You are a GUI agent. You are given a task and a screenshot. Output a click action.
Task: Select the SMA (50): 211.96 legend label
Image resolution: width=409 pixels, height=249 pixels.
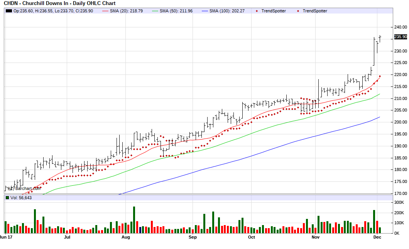tap(176, 11)
